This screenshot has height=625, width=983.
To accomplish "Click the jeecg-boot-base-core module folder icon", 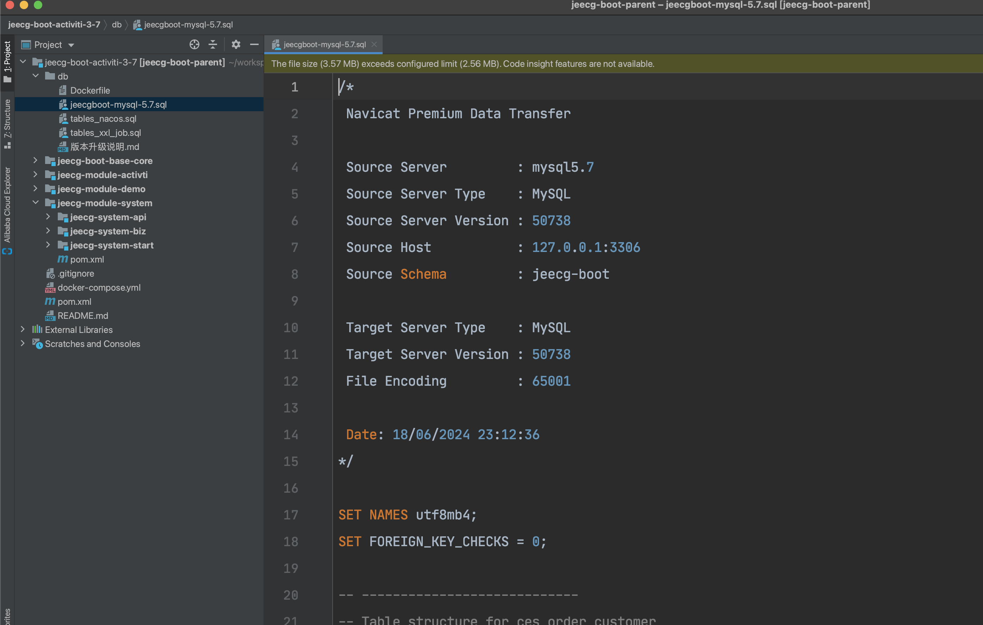I will coord(50,161).
